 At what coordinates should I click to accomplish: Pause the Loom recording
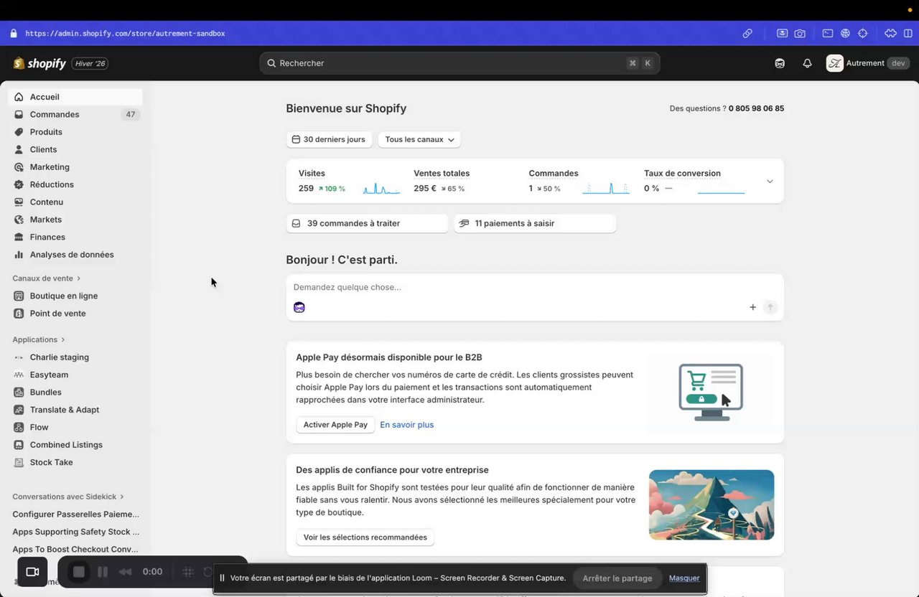tap(103, 572)
